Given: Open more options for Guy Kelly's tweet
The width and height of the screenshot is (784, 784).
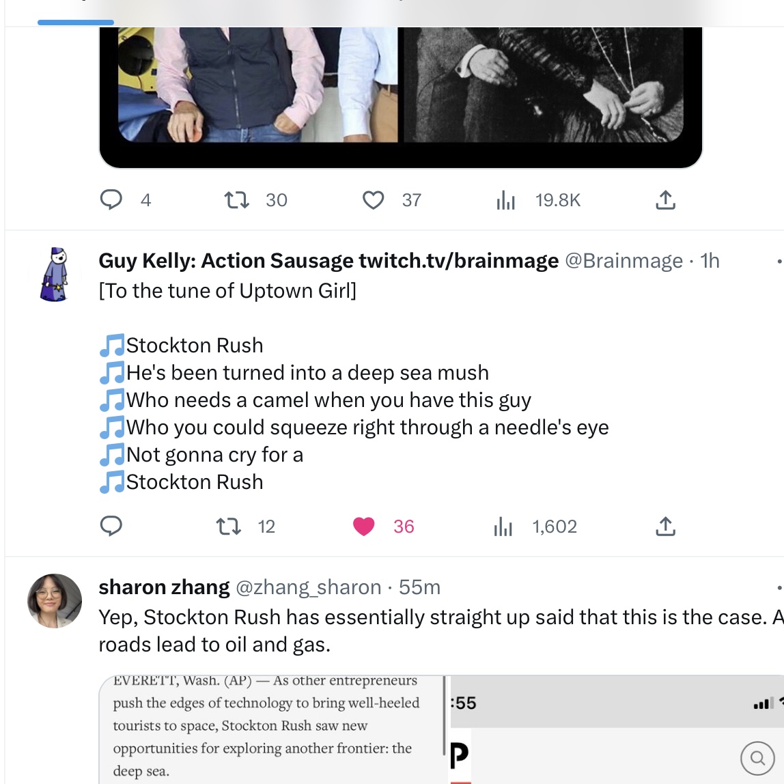Looking at the screenshot, I should pyautogui.click(x=779, y=261).
